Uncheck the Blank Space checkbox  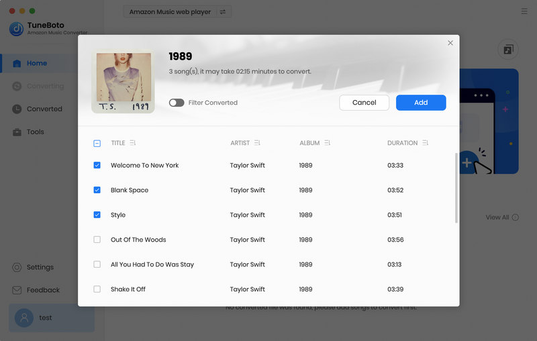97,190
